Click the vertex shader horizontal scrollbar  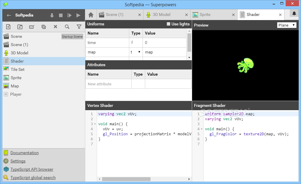tap(126, 179)
